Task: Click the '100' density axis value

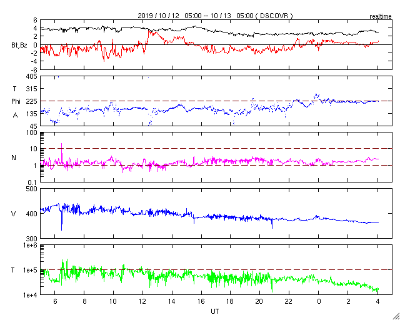Action: (x=32, y=132)
